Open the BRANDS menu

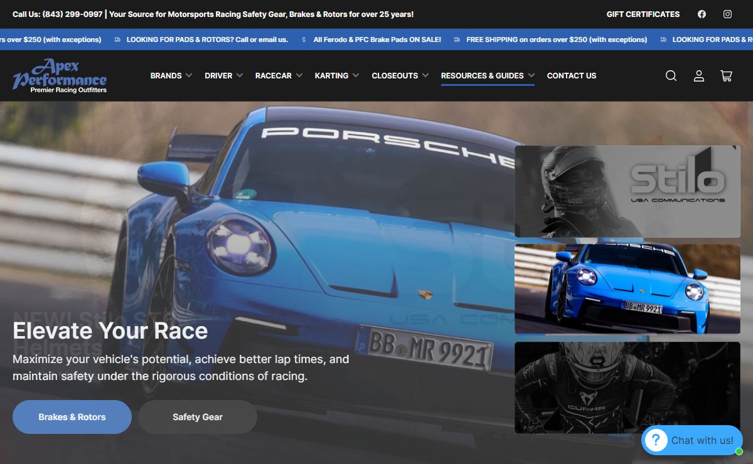point(166,75)
